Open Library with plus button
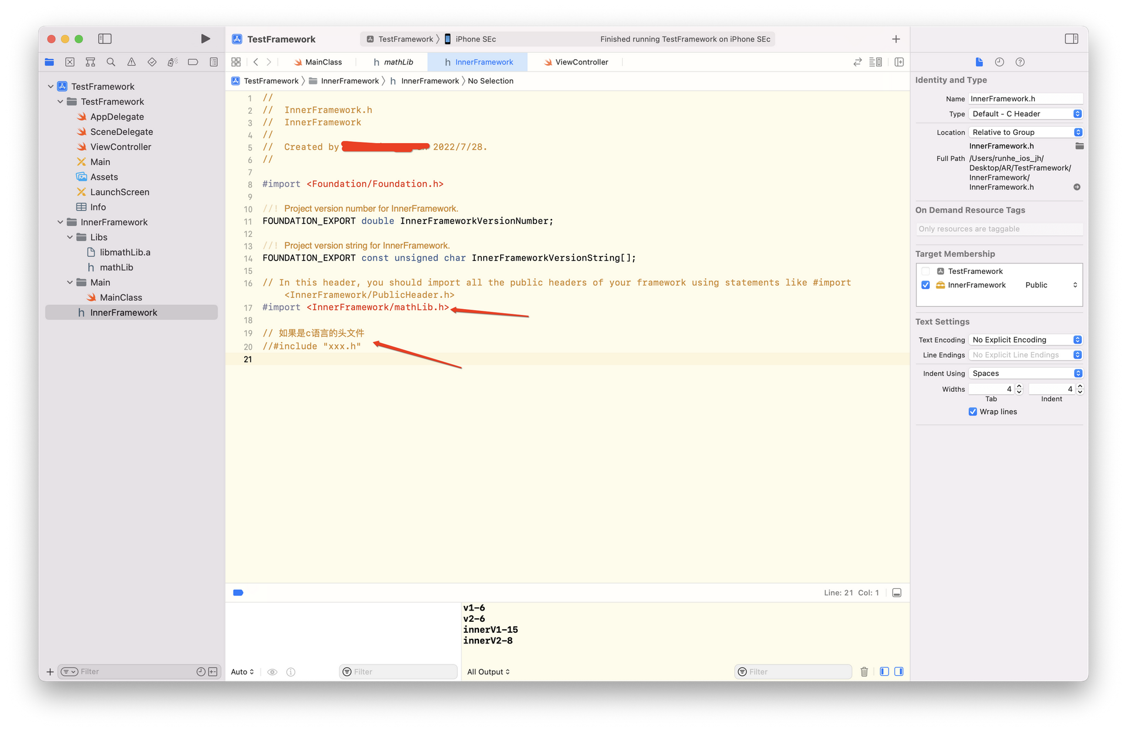1127x732 pixels. point(896,39)
